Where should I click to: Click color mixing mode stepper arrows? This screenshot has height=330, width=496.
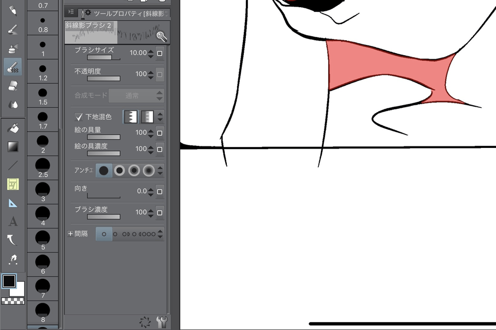tap(160, 117)
